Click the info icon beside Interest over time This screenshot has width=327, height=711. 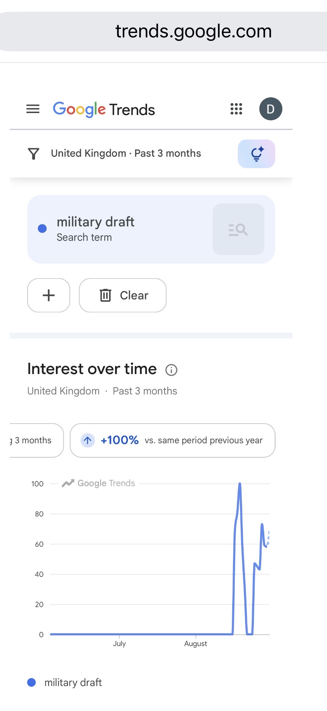point(171,370)
